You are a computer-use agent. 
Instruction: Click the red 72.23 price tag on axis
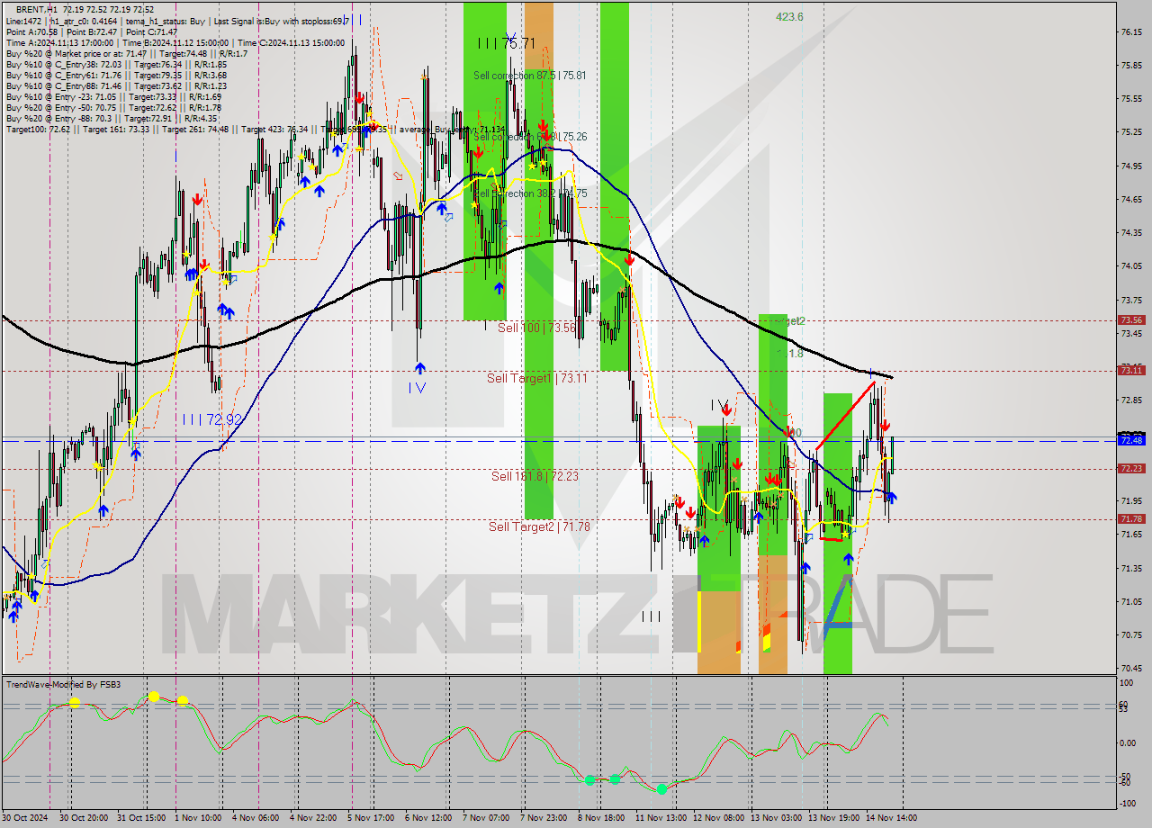point(1131,468)
